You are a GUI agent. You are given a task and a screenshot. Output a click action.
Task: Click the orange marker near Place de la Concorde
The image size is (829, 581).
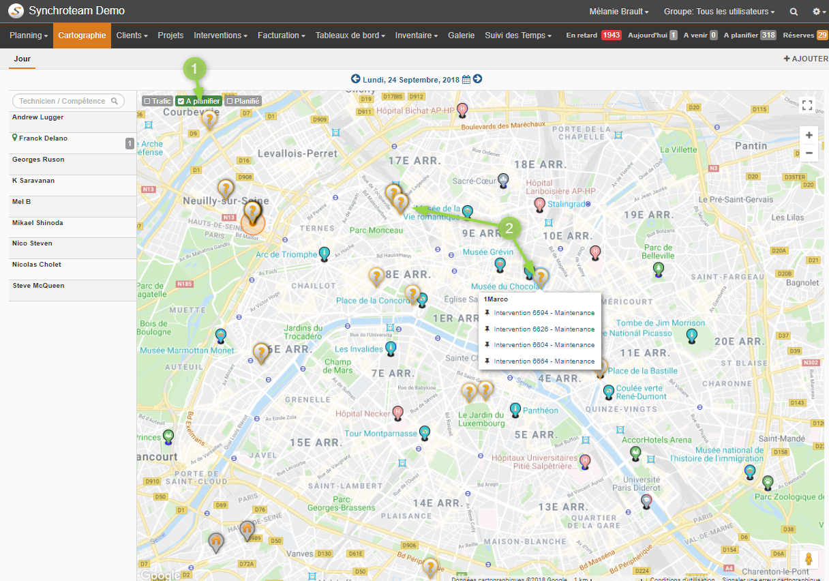[x=412, y=294]
